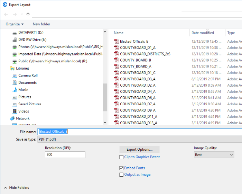Open the recent locations dropdown chevron

coord(22,15)
